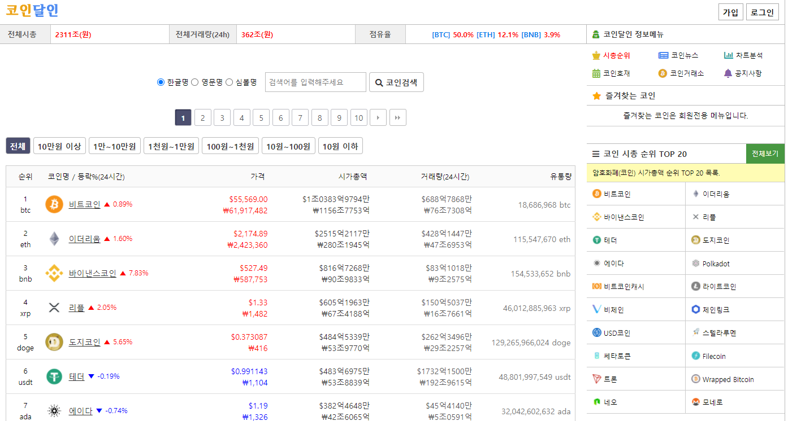Select the 전체 price filter tab
The image size is (788, 421).
pos(18,146)
